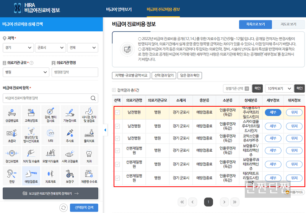Toggle checkbox for 스카이셀플루4가 row
Viewport: 306px width, 213px height.
117,126
